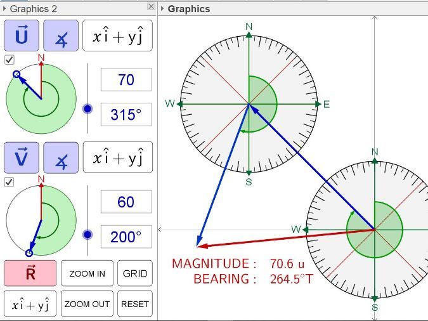Click the BEARING value 264.5°T
This screenshot has height=321, width=428.
(292, 279)
